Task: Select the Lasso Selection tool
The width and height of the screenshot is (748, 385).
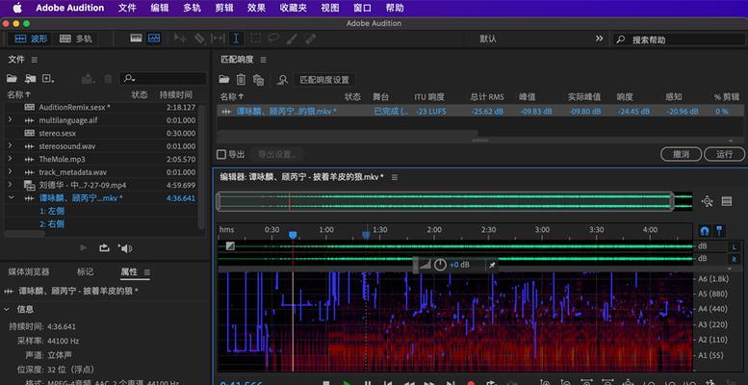Action: pyautogui.click(x=273, y=39)
